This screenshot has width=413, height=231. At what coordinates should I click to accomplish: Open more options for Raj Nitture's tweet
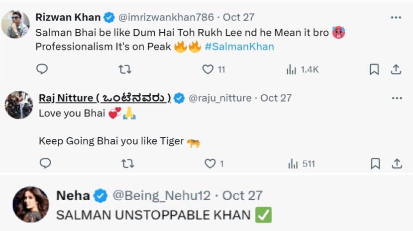coord(397,98)
